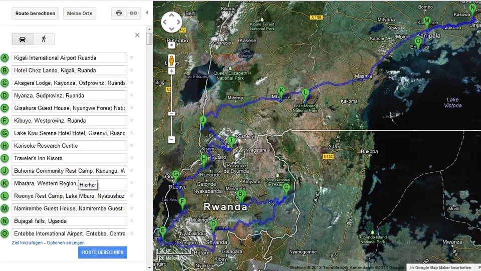Collapse the side panel arrow
Screen dimensions: 481x271
[147, 13]
